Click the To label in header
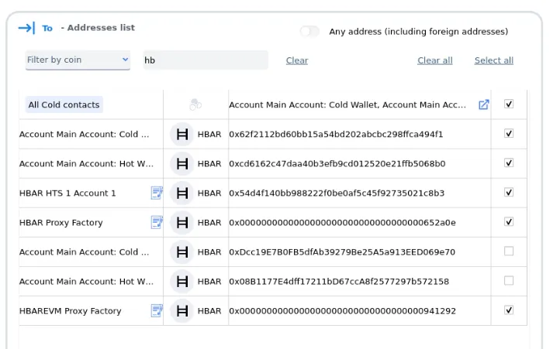 pos(47,28)
